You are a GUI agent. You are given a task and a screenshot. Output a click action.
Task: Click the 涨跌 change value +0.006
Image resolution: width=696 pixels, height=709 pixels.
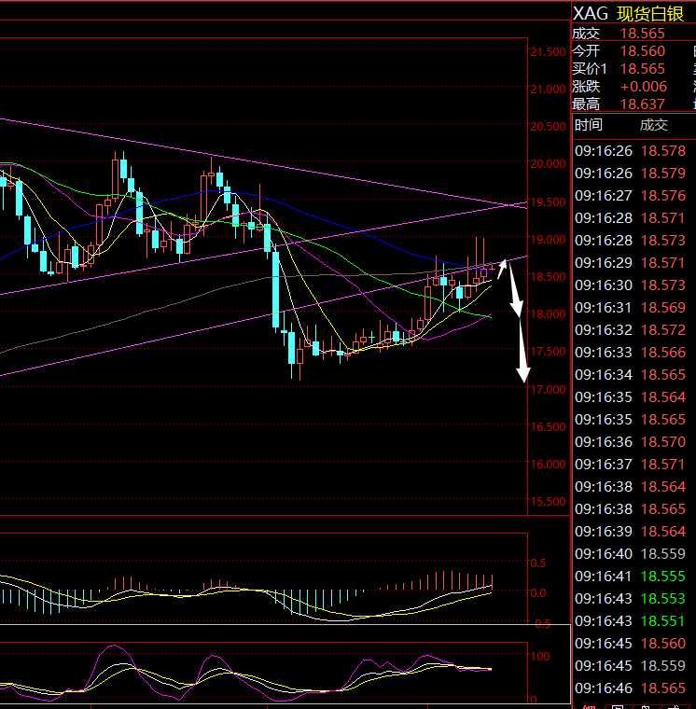644,87
